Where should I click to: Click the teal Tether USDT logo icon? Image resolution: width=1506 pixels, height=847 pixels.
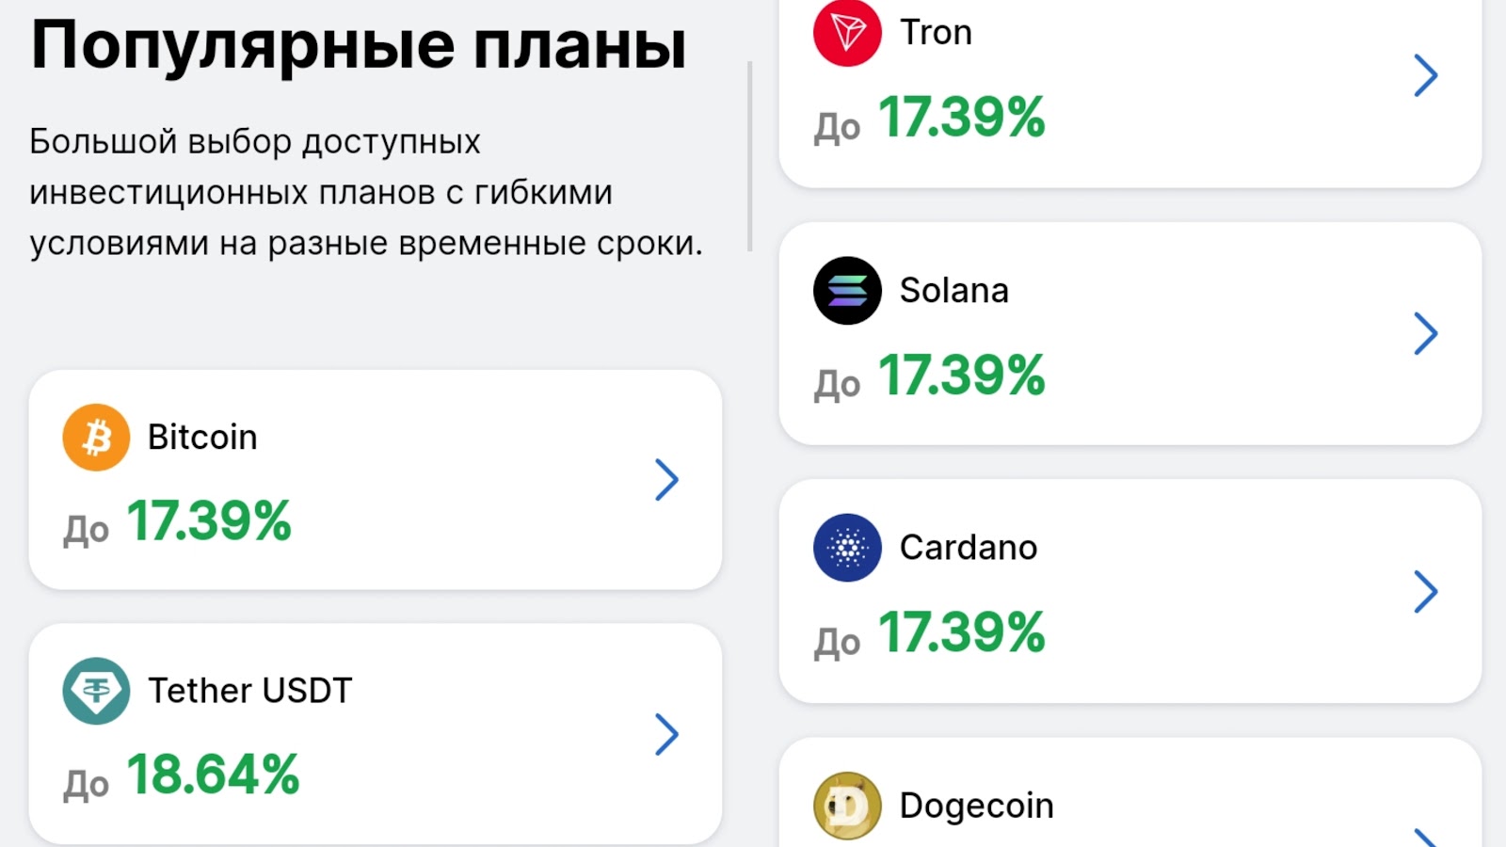pos(96,691)
